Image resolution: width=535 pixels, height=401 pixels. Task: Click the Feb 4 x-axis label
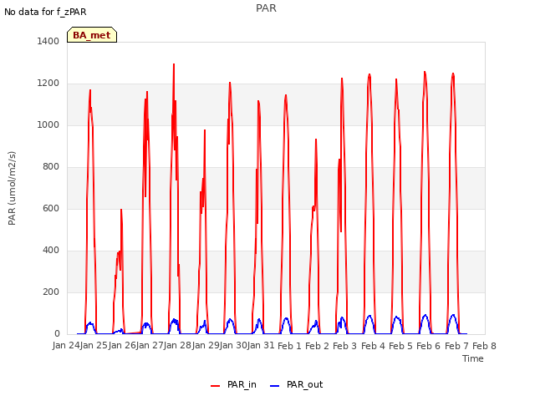tap(373, 346)
